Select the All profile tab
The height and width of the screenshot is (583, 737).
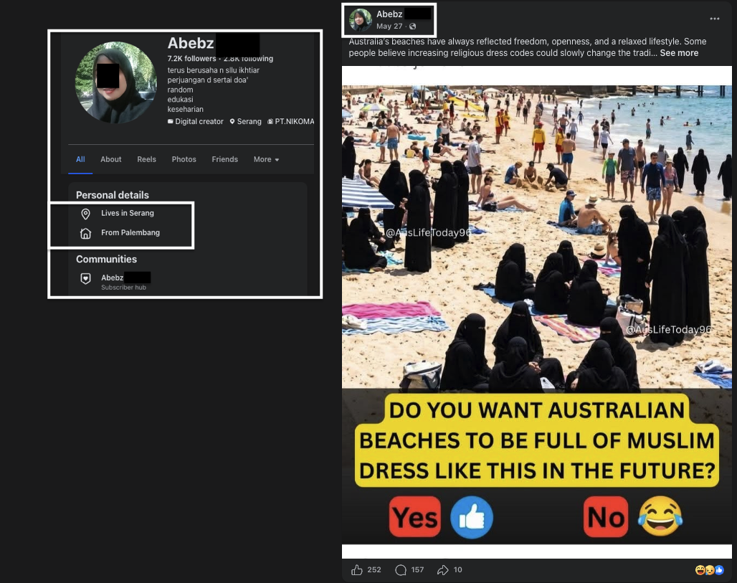tap(80, 159)
